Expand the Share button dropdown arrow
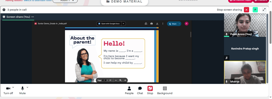272x99 pixels. pos(179,24)
